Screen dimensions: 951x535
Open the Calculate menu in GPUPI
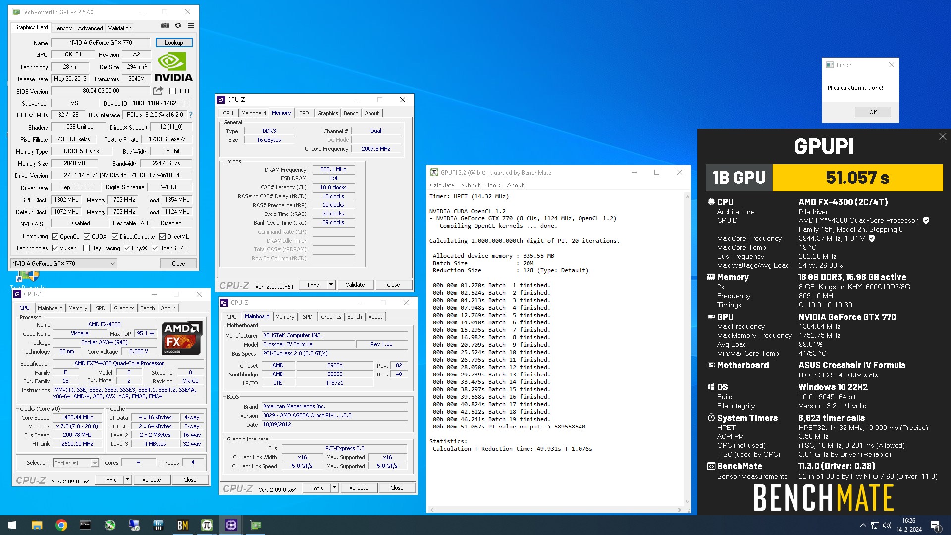[442, 185]
